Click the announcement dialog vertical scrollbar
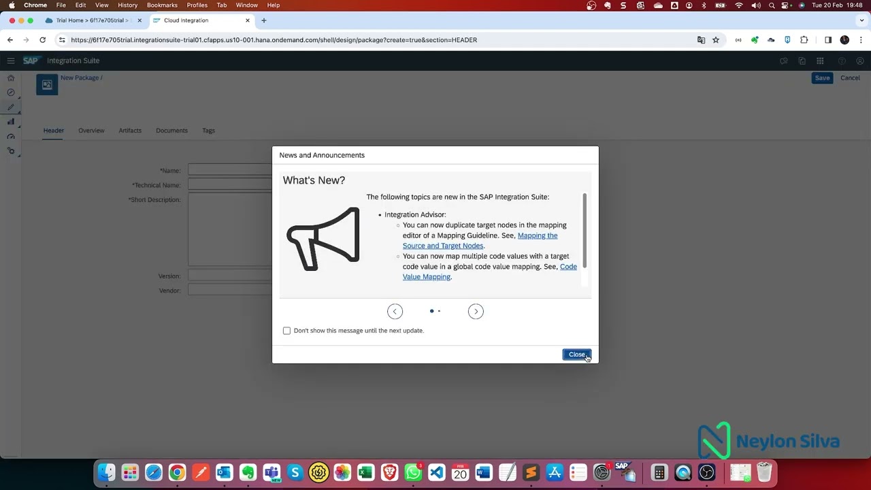The width and height of the screenshot is (871, 490). click(x=585, y=231)
